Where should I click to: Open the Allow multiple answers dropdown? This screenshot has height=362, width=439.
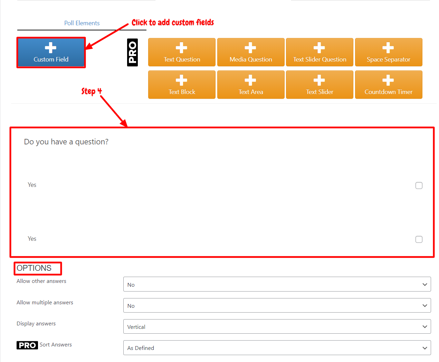click(x=277, y=305)
